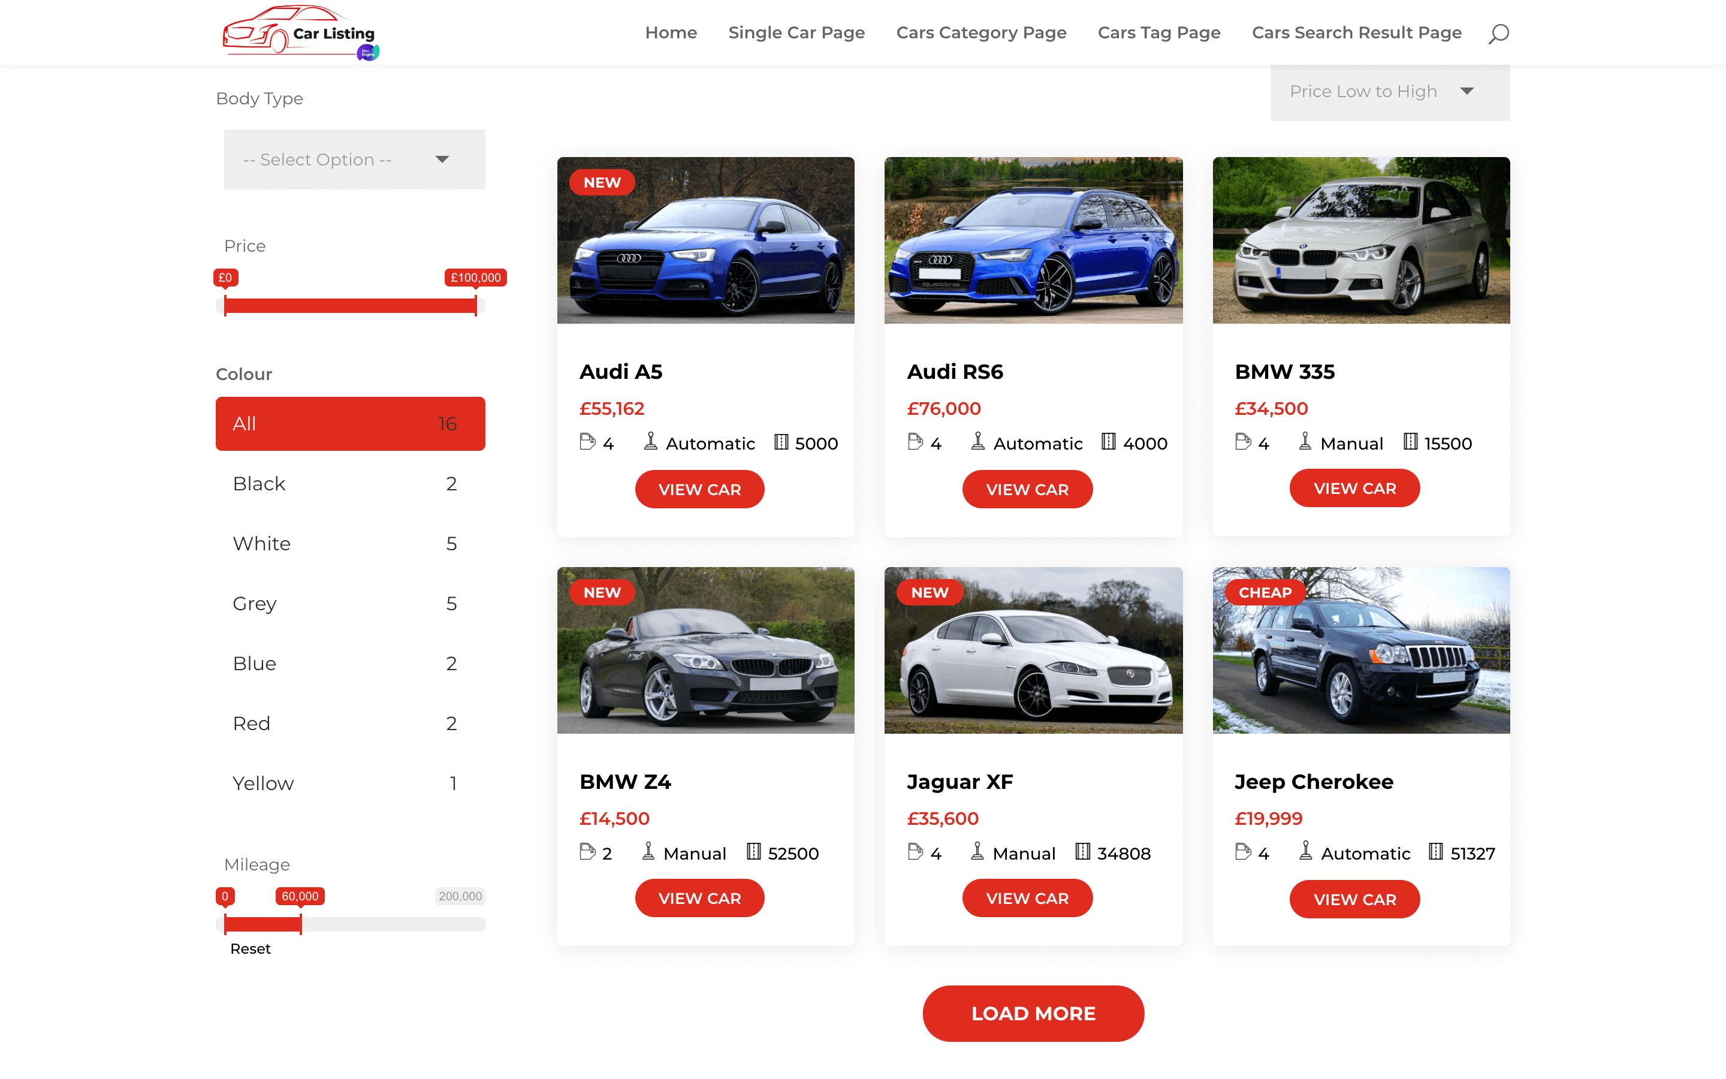Click VIEW CAR for Audi RS6
Screen dimensions: 1726x1079
1027,490
